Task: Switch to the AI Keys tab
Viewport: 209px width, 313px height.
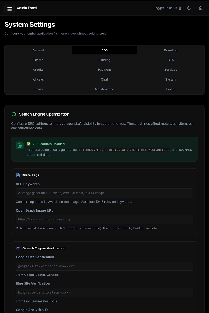Action: [38, 79]
